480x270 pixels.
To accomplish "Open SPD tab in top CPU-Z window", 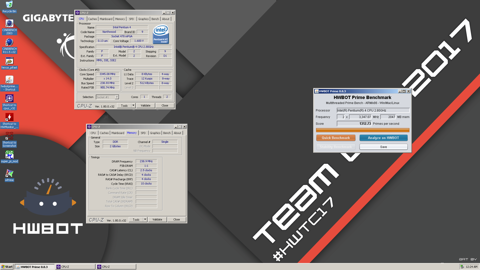I will [131, 19].
